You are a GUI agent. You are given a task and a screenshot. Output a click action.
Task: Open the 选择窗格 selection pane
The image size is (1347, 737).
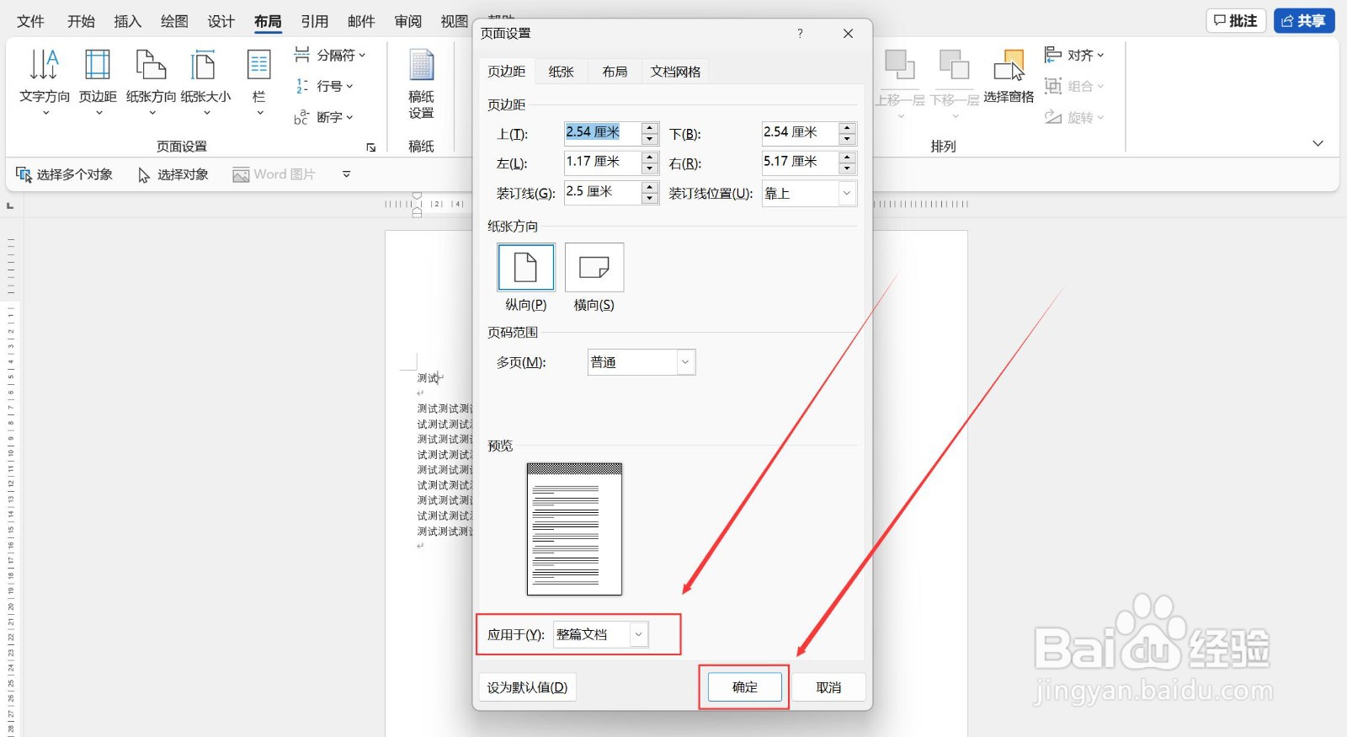[1009, 77]
